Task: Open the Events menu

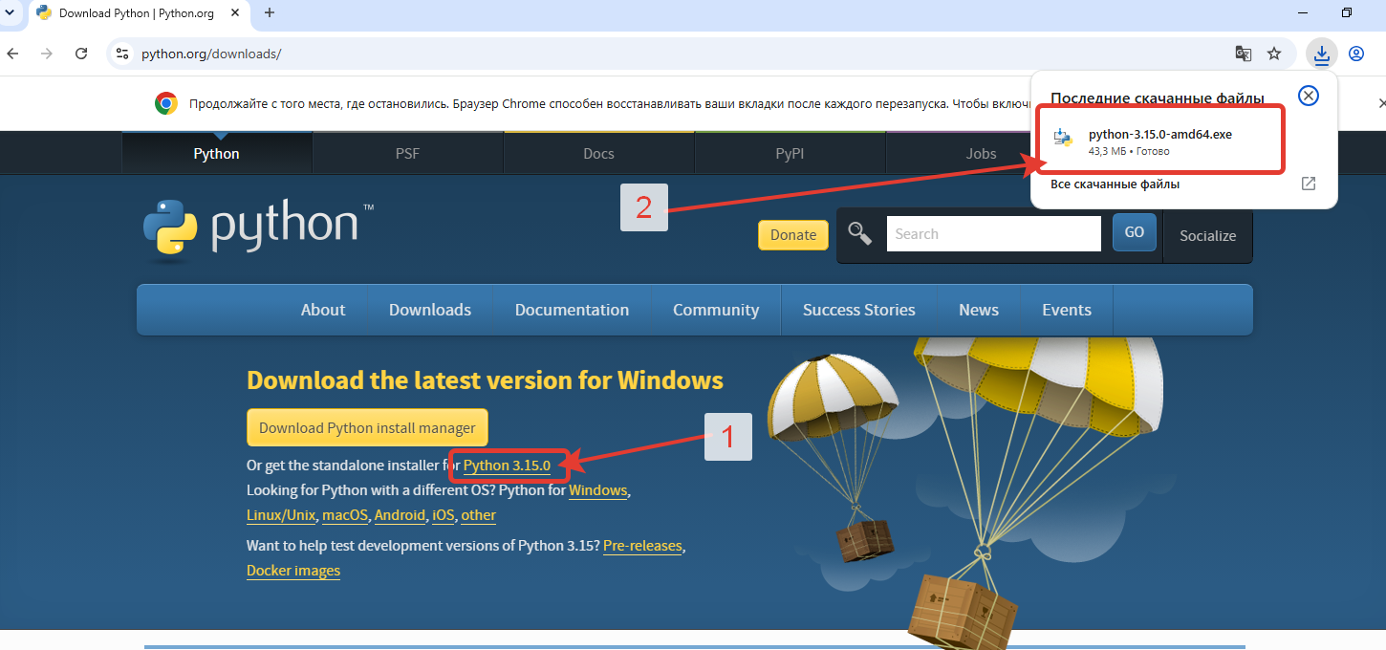Action: (1067, 310)
